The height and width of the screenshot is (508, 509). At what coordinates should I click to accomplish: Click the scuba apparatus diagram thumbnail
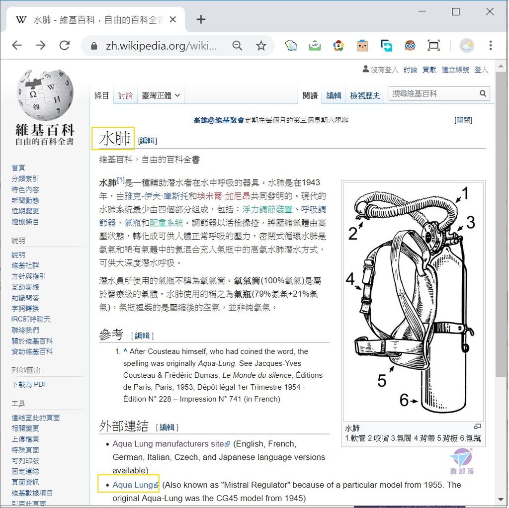point(413,302)
